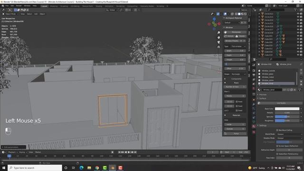Hide Cube.001 with its eye icon

[x=298, y=36]
